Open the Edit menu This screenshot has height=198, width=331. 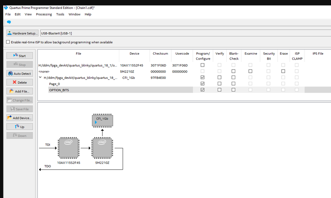pyautogui.click(x=18, y=14)
